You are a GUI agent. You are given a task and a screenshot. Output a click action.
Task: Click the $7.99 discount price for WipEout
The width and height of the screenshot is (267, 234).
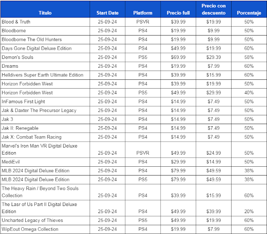click(214, 229)
